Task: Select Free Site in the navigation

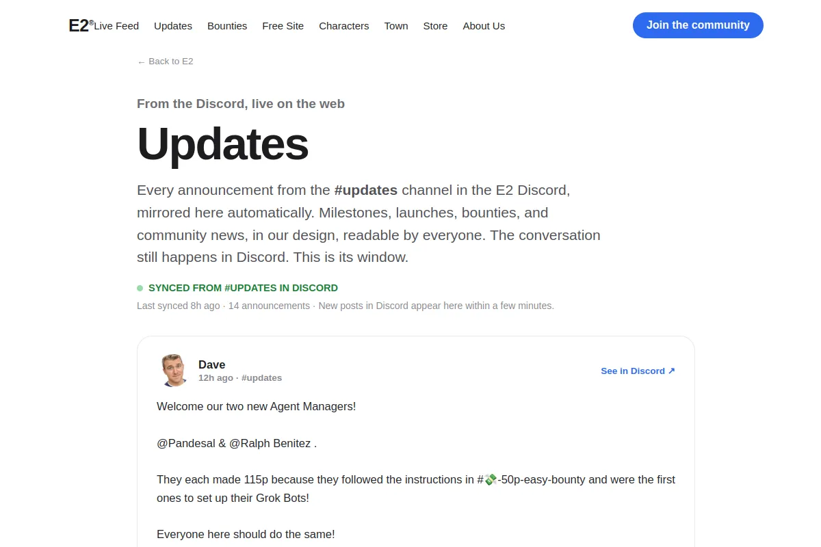Action: click(283, 26)
